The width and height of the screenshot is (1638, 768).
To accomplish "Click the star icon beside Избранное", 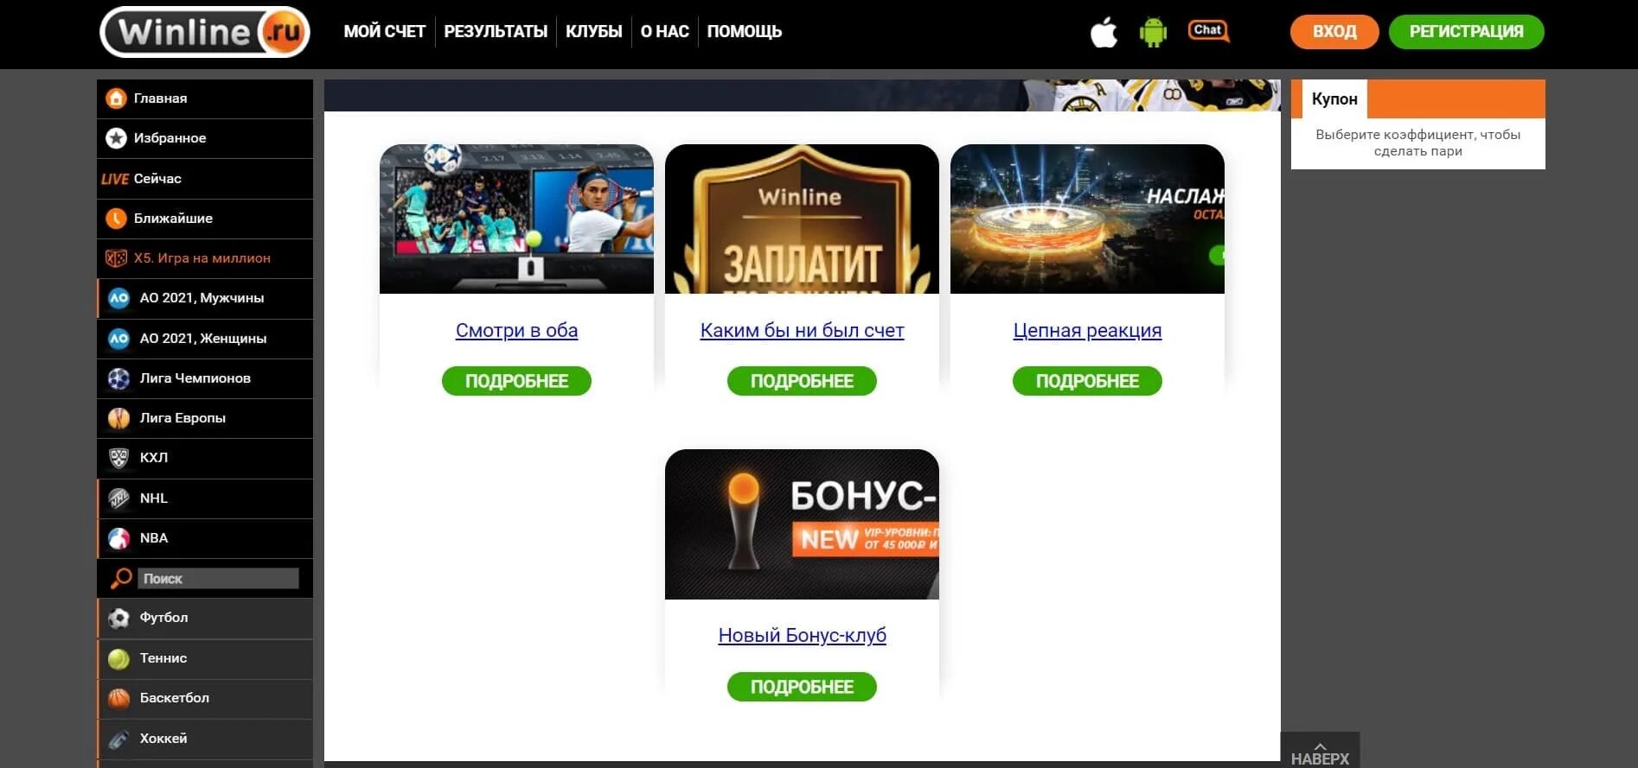I will 116,138.
